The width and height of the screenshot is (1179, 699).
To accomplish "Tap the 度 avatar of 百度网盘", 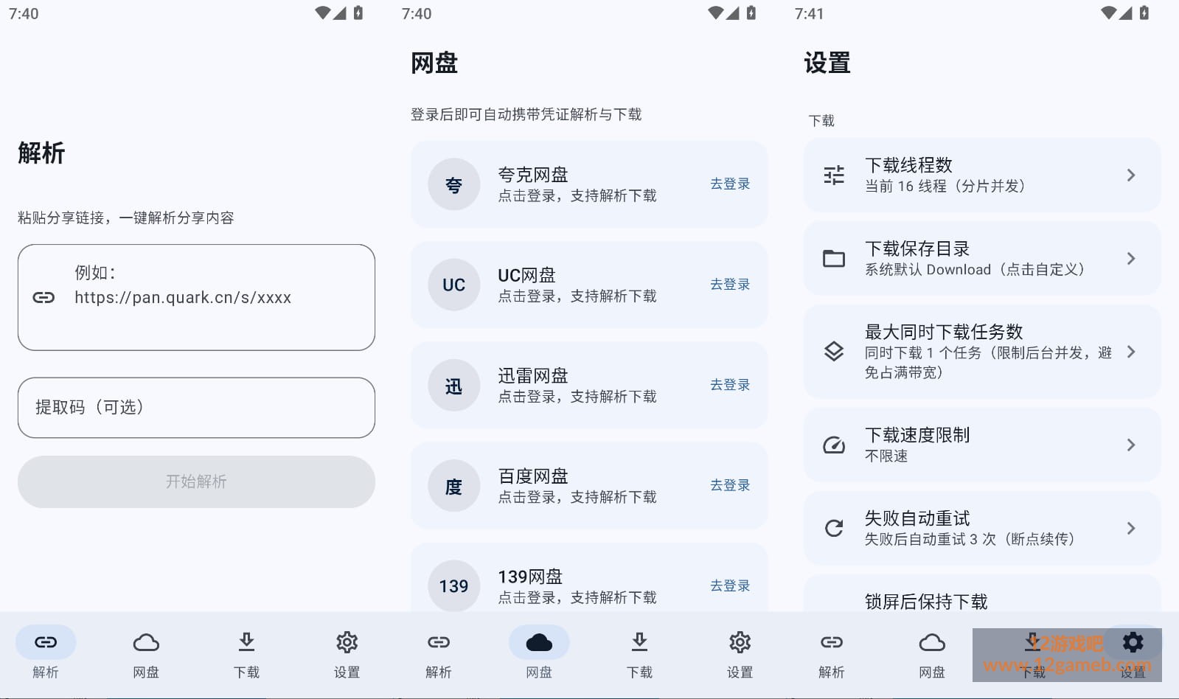I will [453, 486].
